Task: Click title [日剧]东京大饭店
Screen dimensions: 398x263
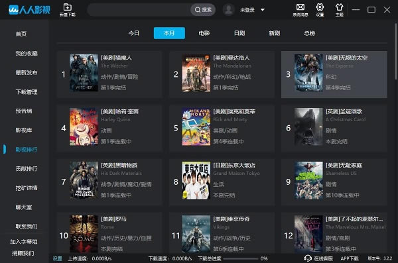Action: 234,165
